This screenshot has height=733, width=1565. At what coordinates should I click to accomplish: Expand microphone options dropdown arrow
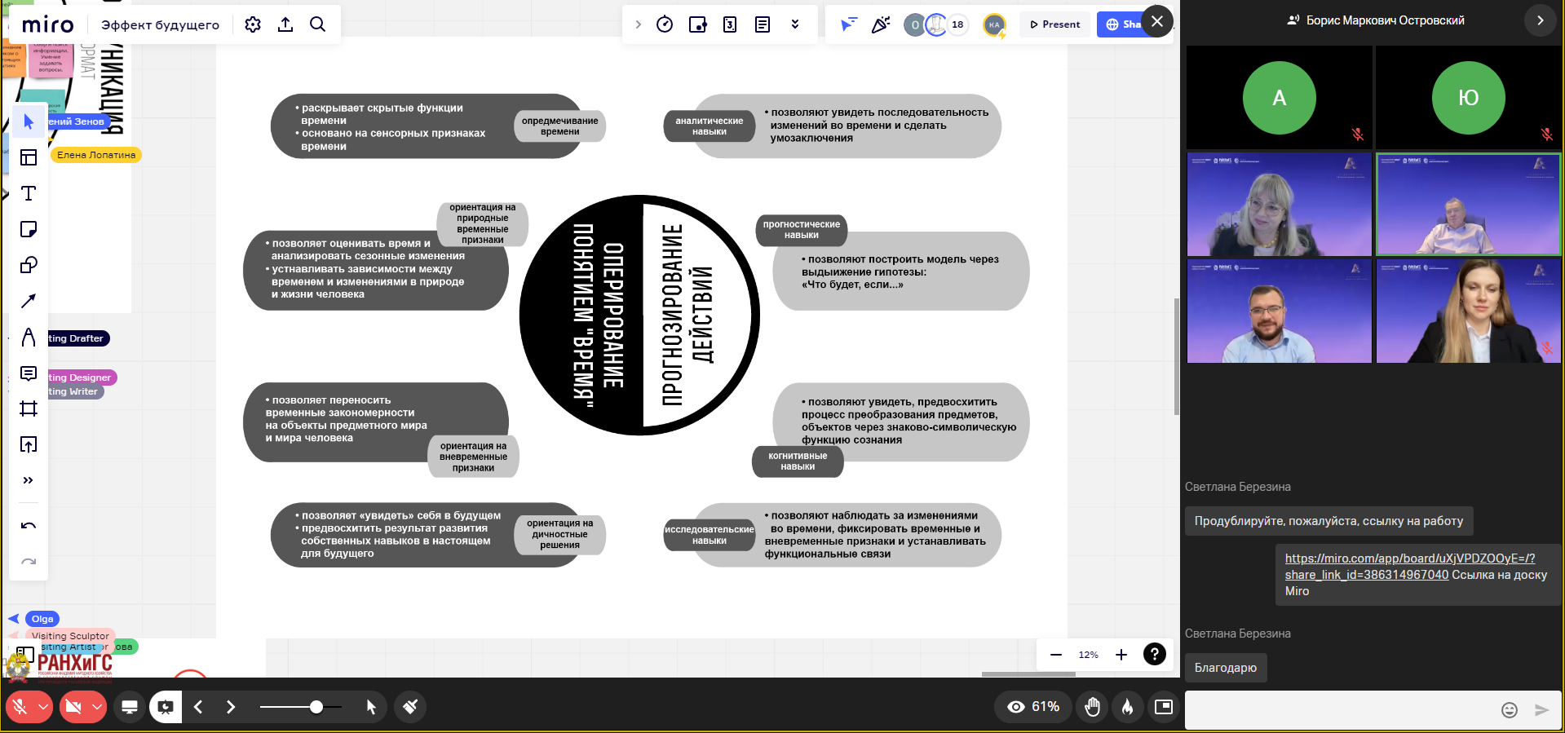(x=43, y=707)
